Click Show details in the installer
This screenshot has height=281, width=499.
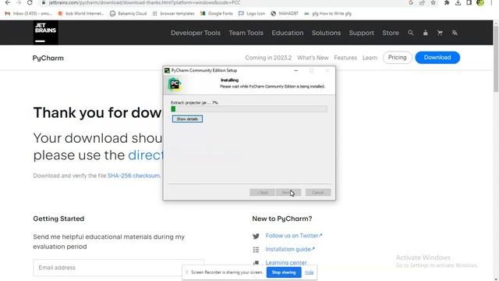click(x=187, y=119)
